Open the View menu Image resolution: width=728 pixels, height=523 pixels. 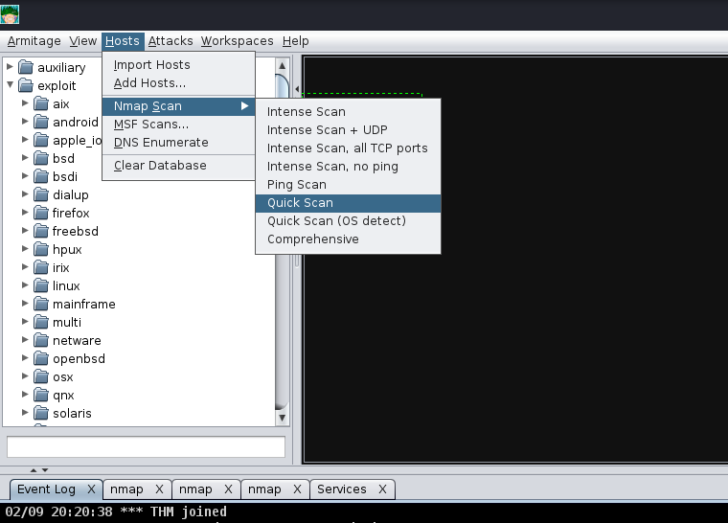83,41
